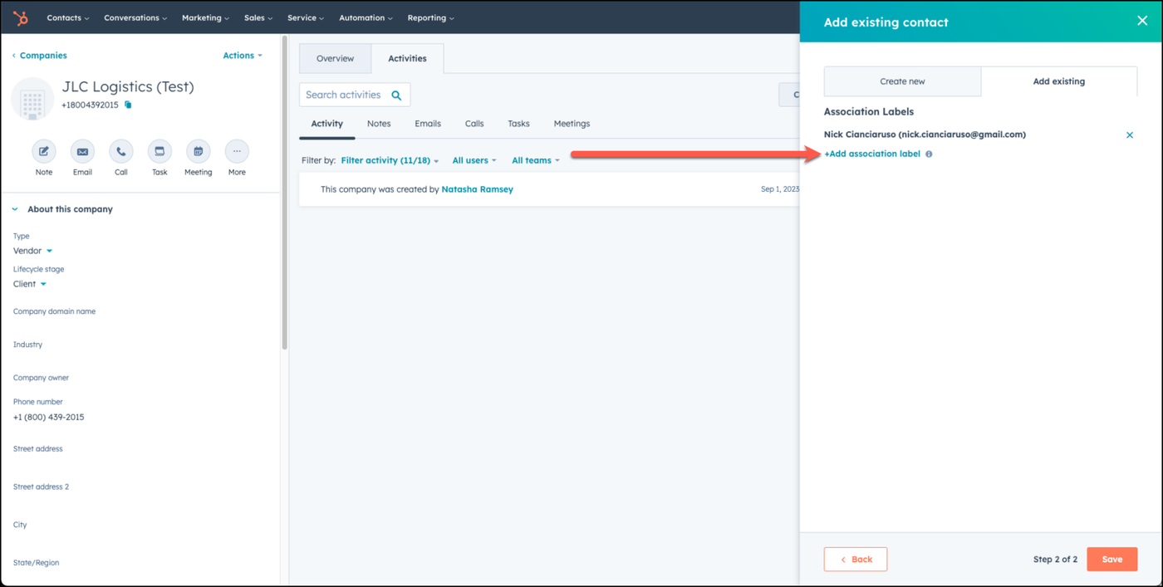Open the Marketing menu

205,17
